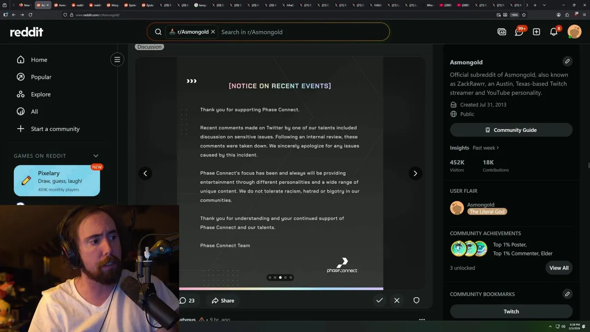This screenshot has height=332, width=590.
Task: Open the Phase Connect notice image
Action: coord(281,173)
